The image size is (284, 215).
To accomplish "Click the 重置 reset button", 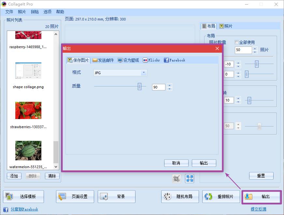I will [261, 176].
